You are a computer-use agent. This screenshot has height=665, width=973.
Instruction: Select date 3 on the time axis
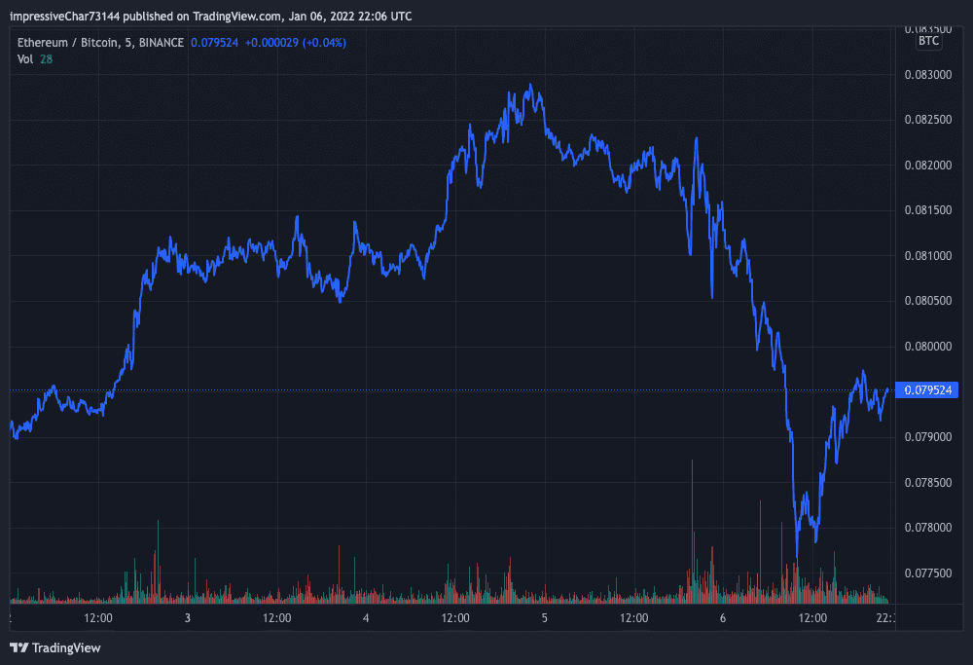tap(188, 617)
